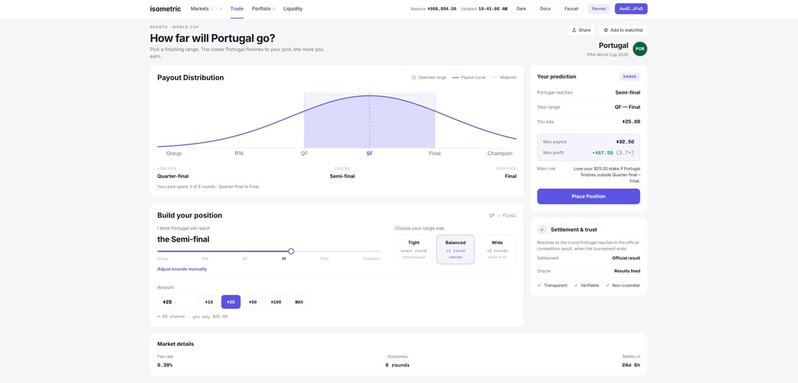
Task: Open the Portfolio tab
Action: coord(261,9)
